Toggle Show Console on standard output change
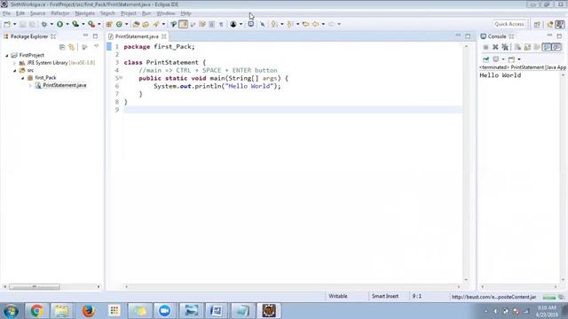The image size is (568, 319). coord(547,47)
